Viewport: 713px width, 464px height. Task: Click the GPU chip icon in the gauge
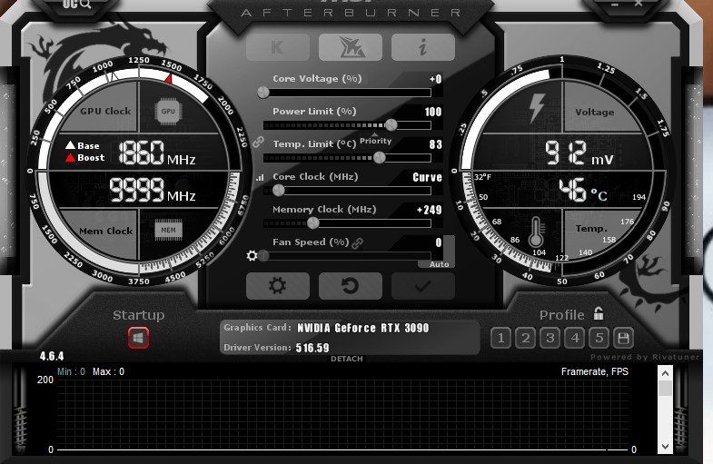click(168, 112)
